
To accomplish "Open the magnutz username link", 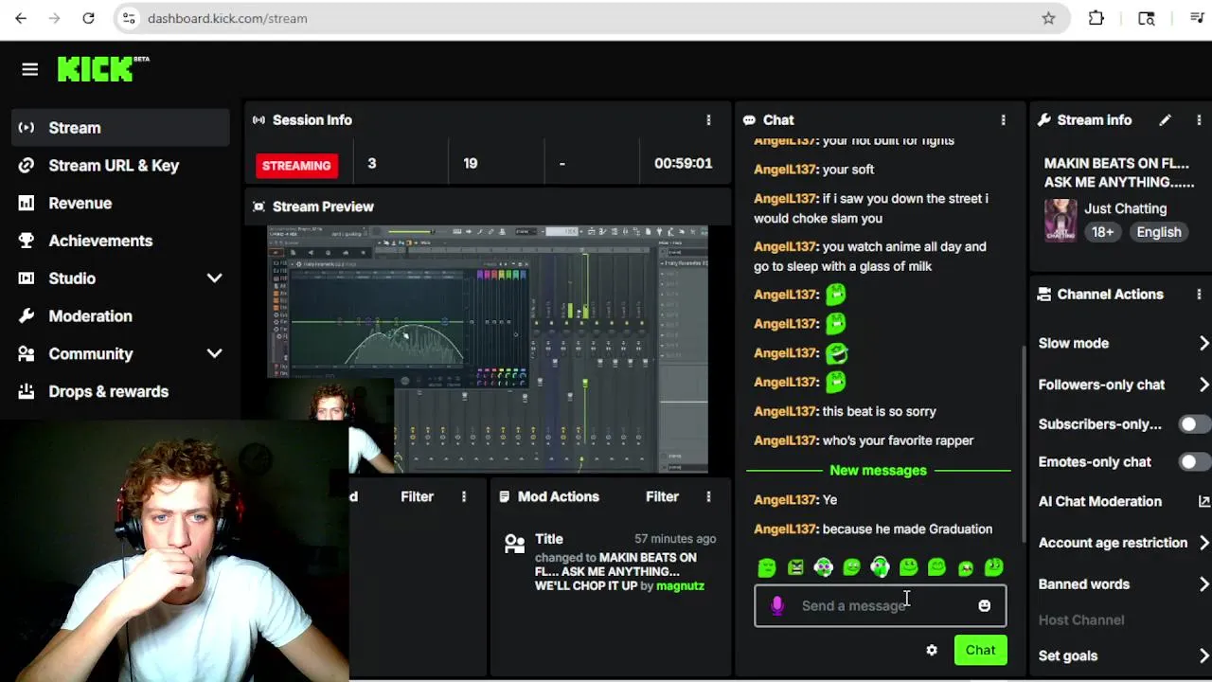I will [x=680, y=586].
